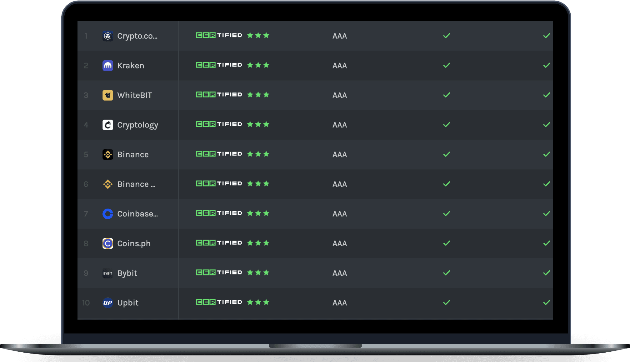This screenshot has height=362, width=630.
Task: Click rank number 7 in the table
Action: (x=86, y=214)
